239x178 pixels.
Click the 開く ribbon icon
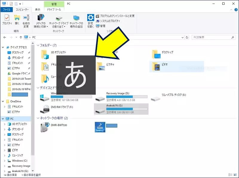click(17, 19)
